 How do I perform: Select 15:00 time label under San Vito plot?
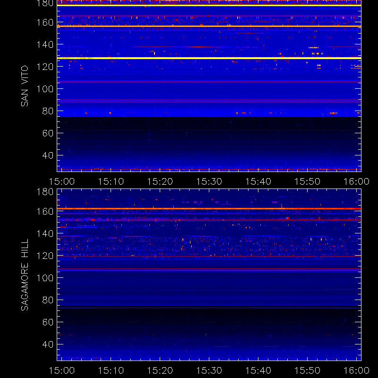[x=62, y=181]
